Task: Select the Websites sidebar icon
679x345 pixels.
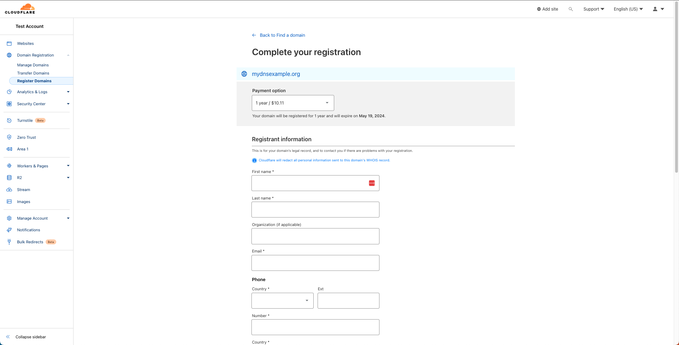Action: click(x=9, y=43)
